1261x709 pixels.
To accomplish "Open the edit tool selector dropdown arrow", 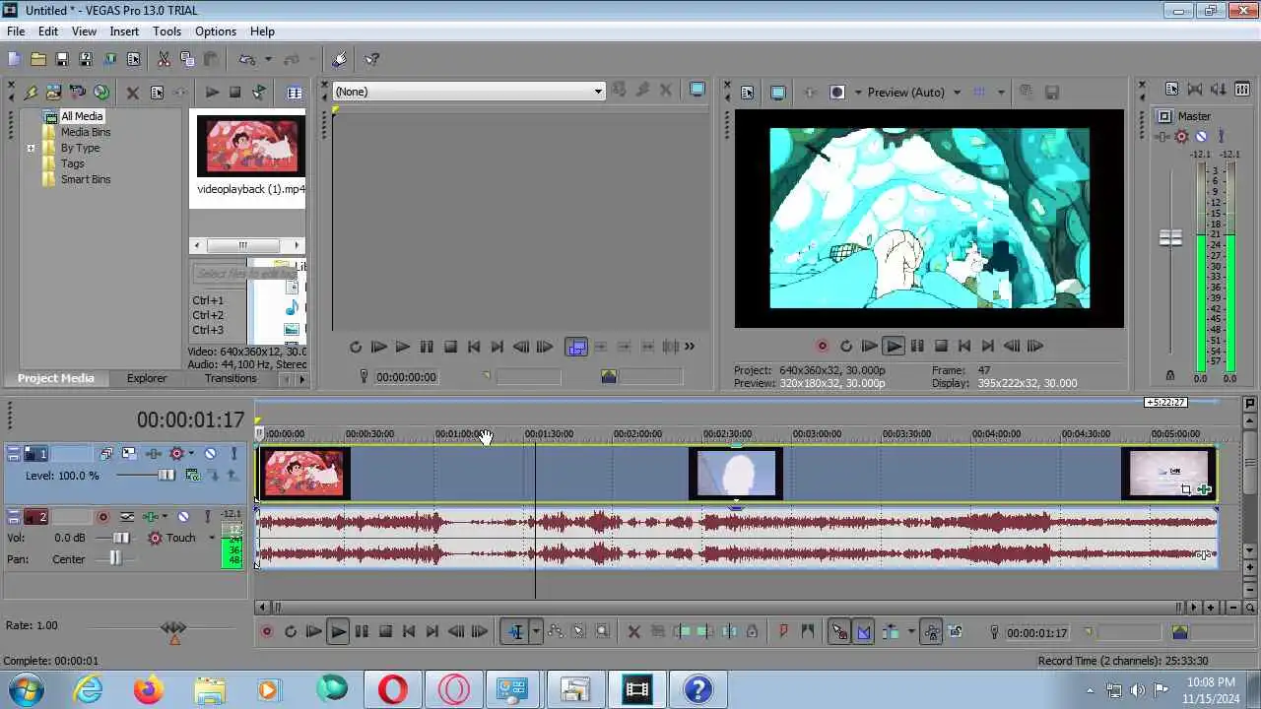I will [x=536, y=632].
